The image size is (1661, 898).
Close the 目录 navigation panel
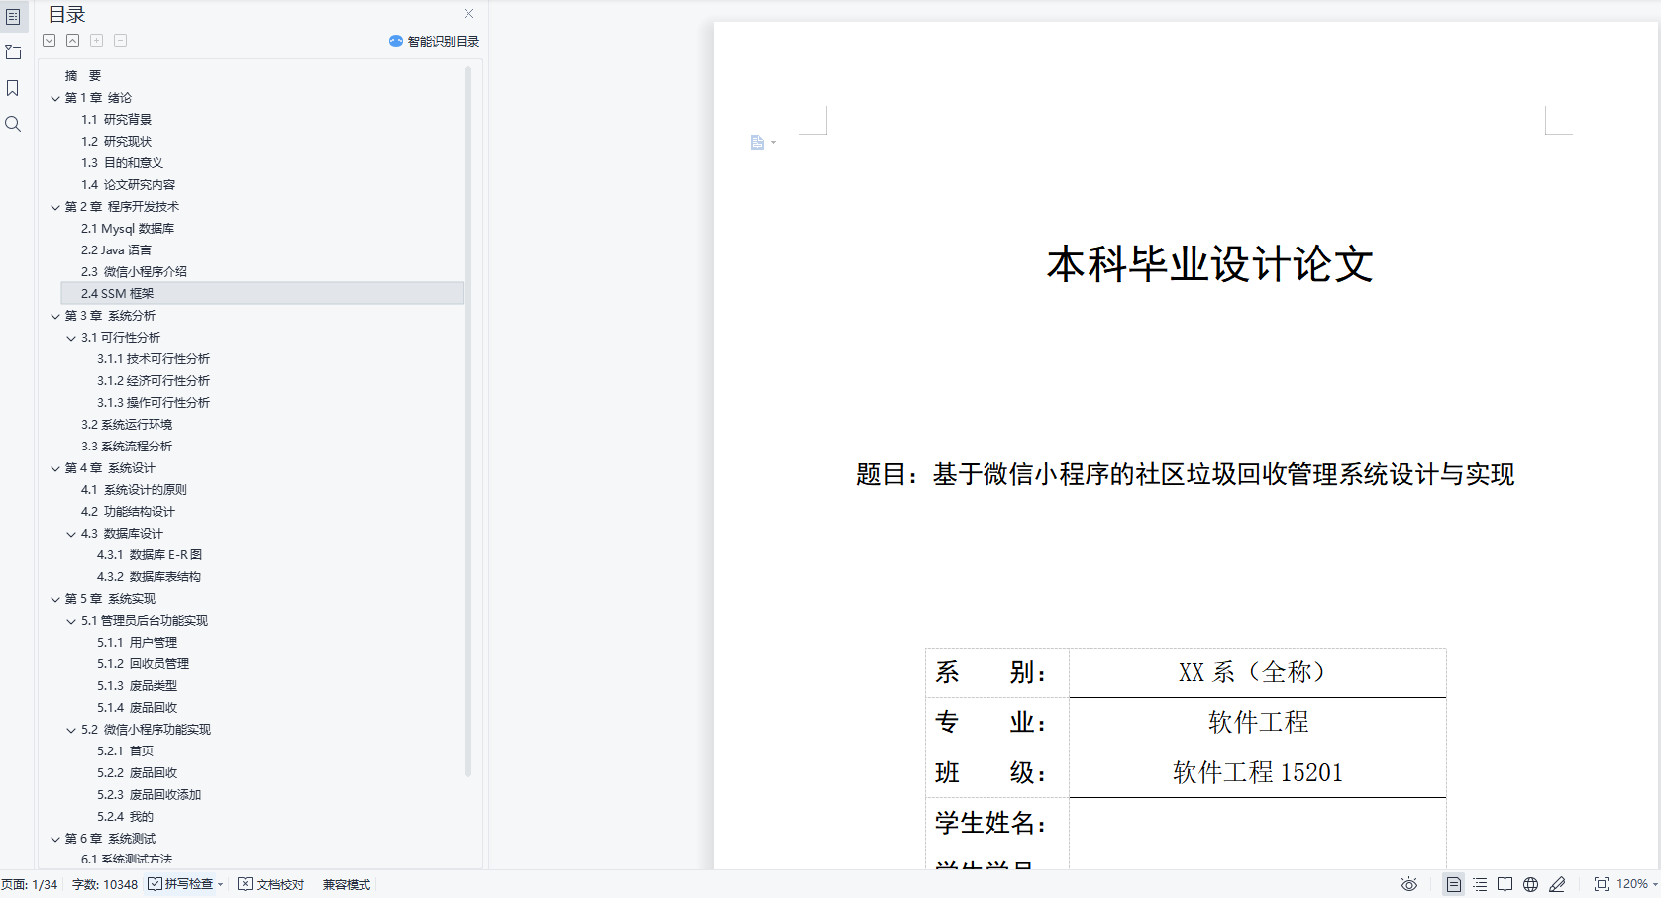pyautogui.click(x=468, y=14)
